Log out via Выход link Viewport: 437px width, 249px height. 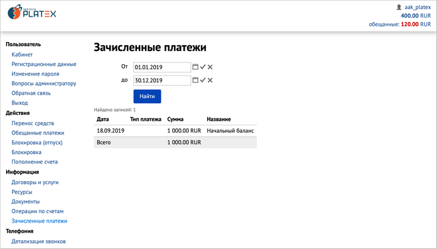coord(19,102)
